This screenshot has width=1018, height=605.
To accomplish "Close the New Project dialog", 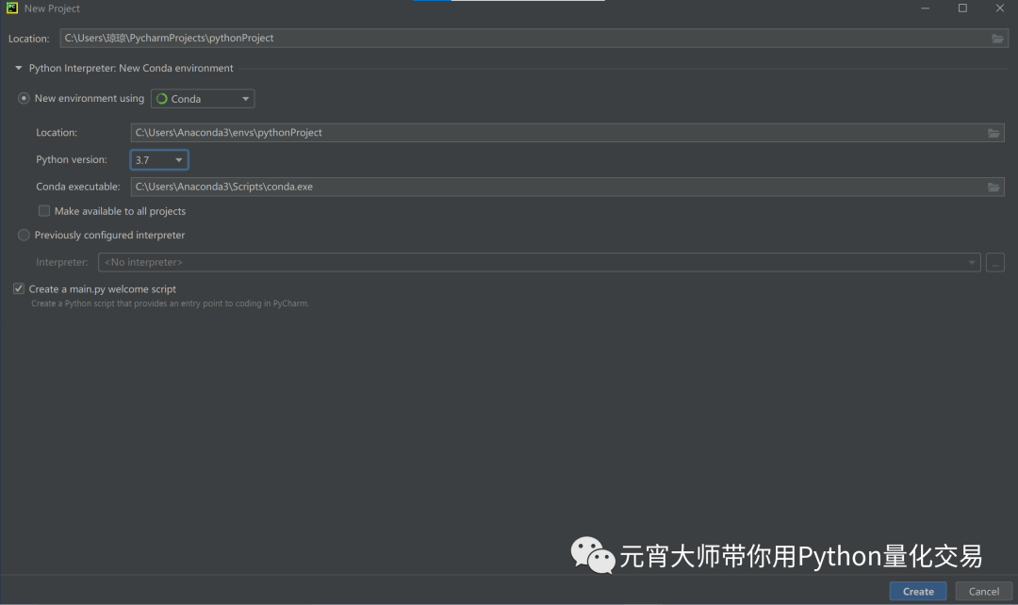I will (x=1000, y=8).
